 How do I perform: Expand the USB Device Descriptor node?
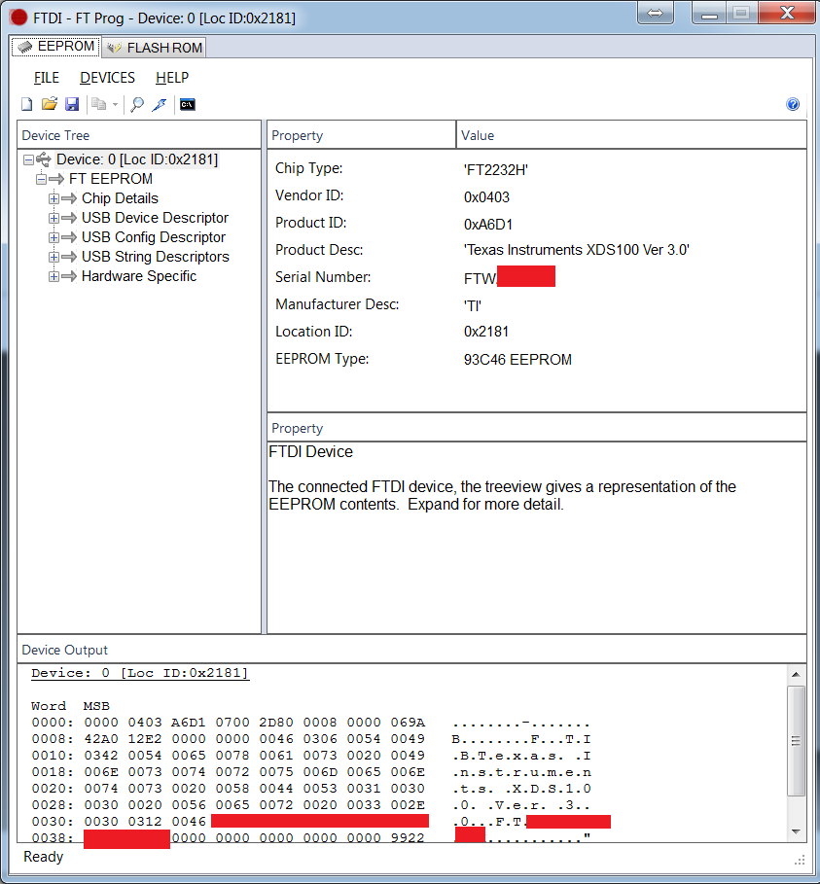53,218
